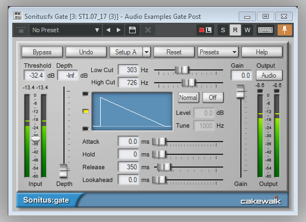This screenshot has width=306, height=222.
Task: Click the Attack slider handle
Action: click(159, 142)
